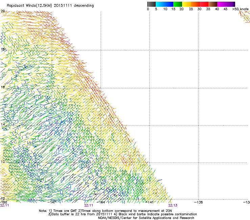Click the '22:11' time label left of -144
Screen dimensions: 250x220
[x=89, y=205]
